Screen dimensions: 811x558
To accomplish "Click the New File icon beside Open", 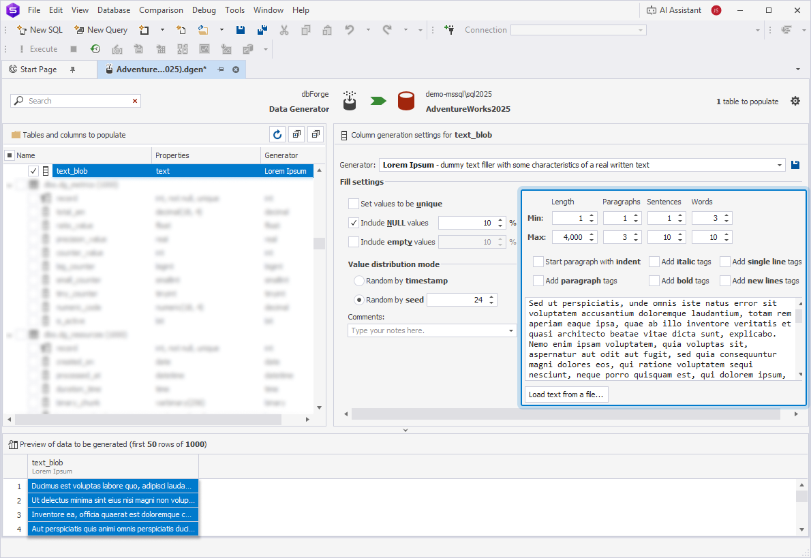I will [x=181, y=30].
